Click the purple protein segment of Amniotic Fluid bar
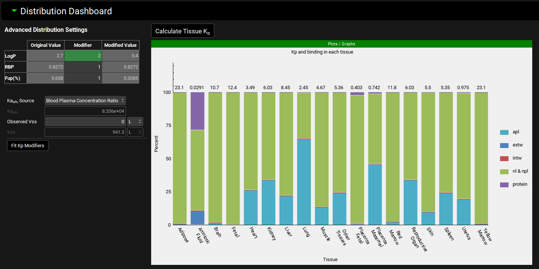Image resolution: width=539 pixels, height=269 pixels. click(197, 111)
